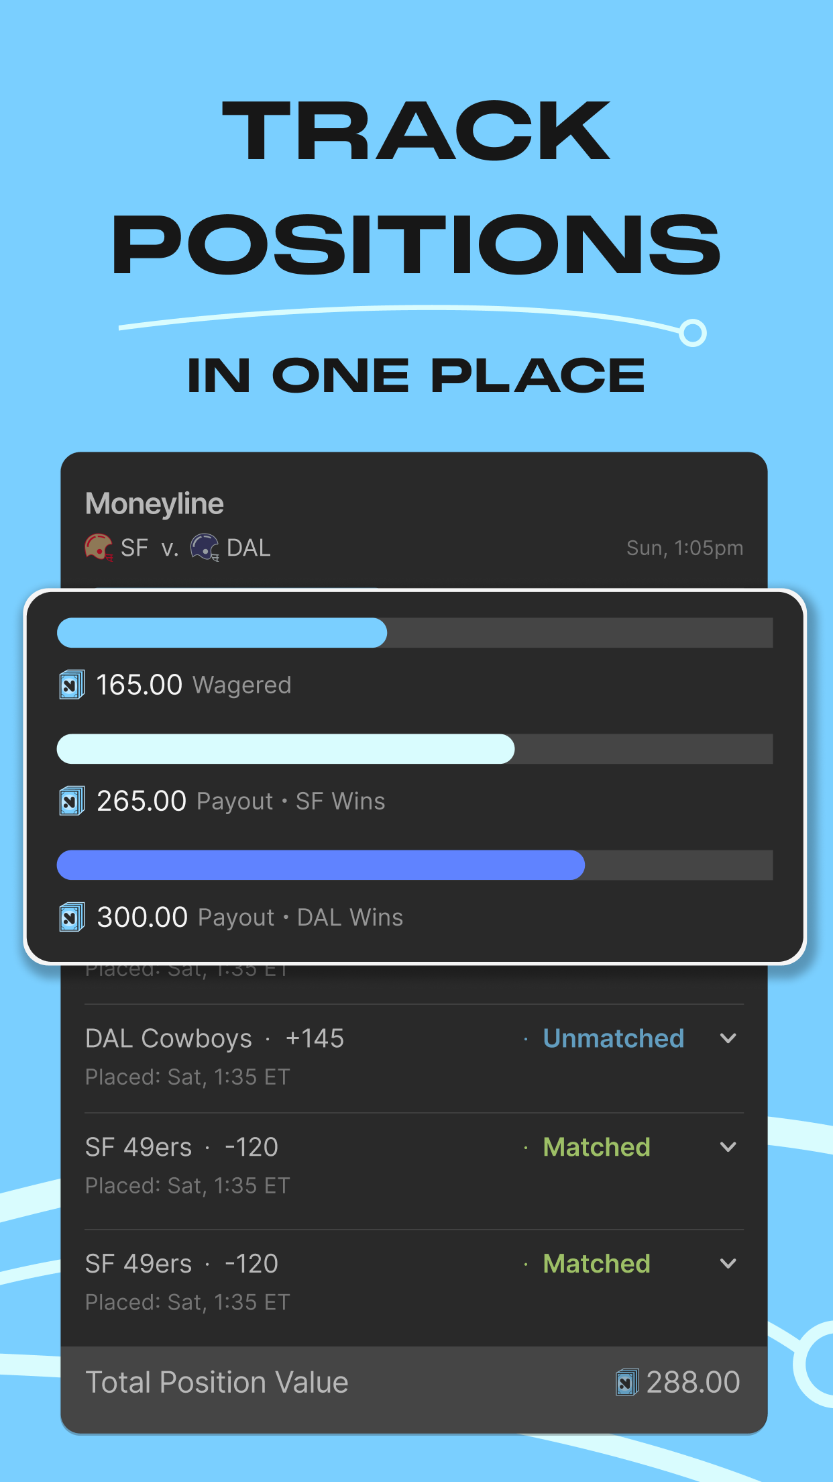This screenshot has height=1482, width=833.
Task: Click the SF 49ers helmet icon
Action: click(x=98, y=548)
